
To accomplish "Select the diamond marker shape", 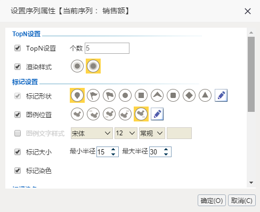I will (189, 95).
